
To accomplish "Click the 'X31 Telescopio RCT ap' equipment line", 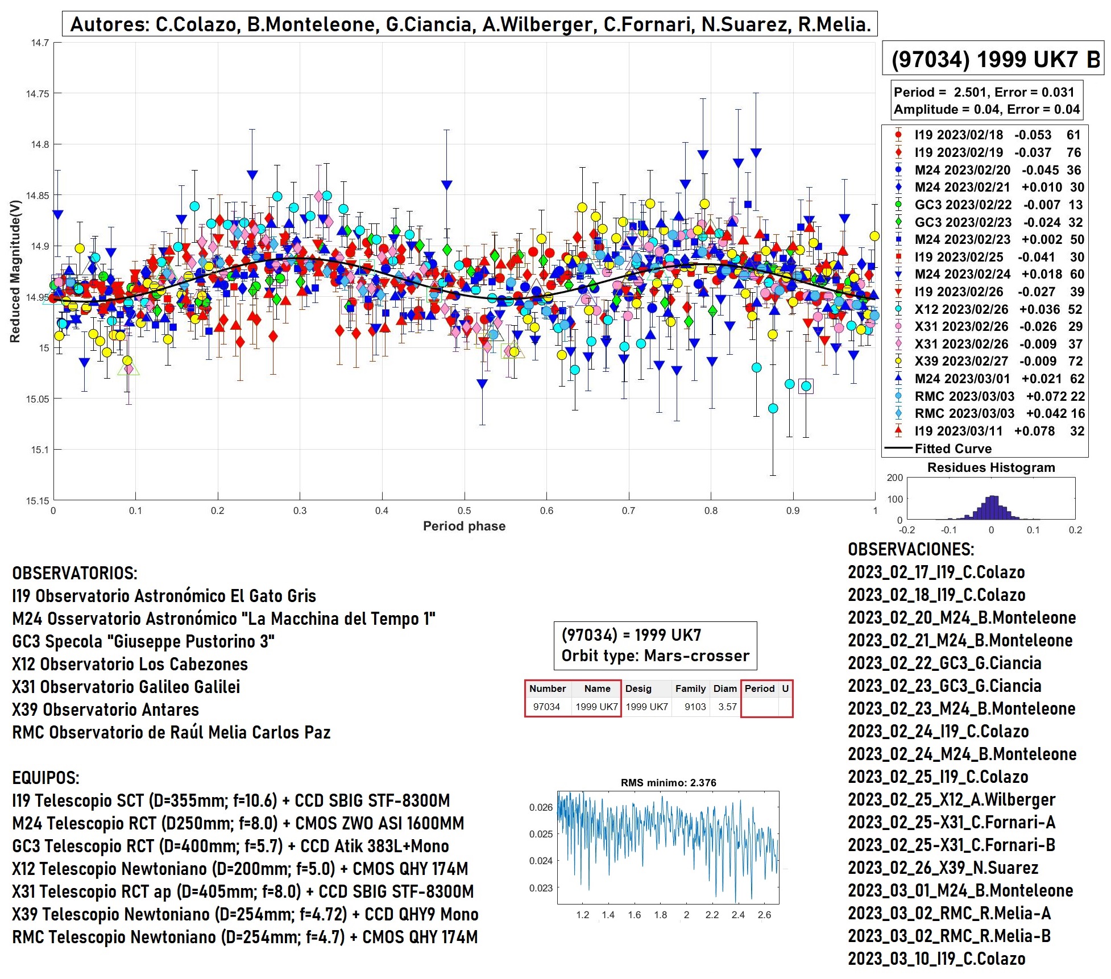I will [x=243, y=891].
